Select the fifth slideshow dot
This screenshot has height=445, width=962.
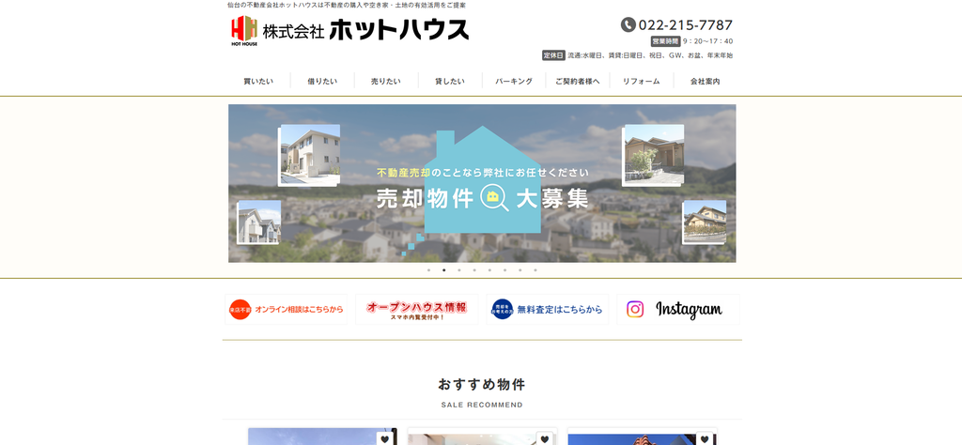489,269
